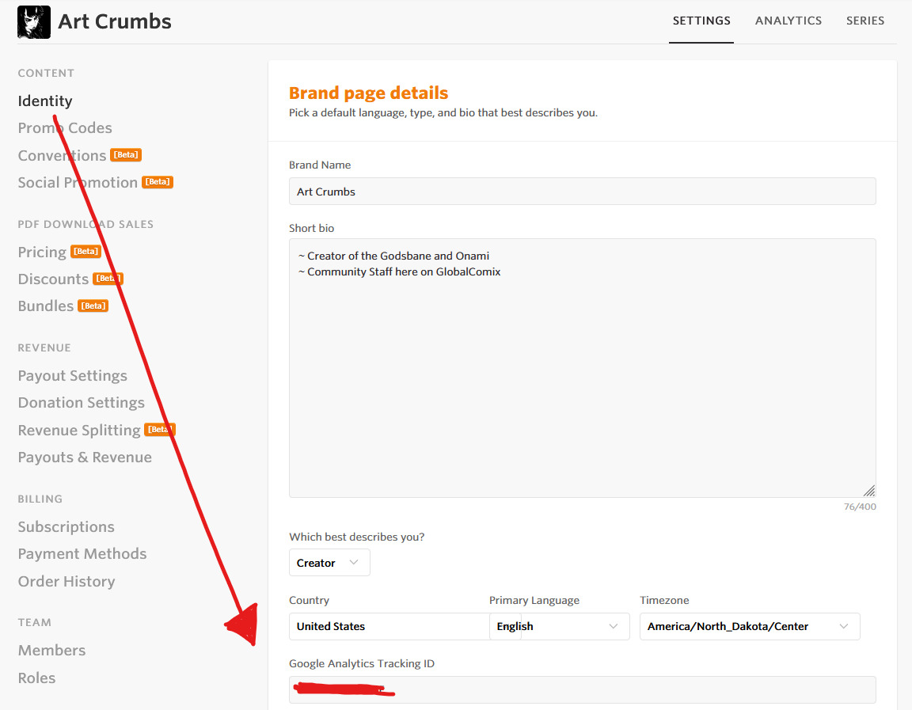Open Bundles settings
Image resolution: width=912 pixels, height=710 pixels.
pyautogui.click(x=45, y=306)
